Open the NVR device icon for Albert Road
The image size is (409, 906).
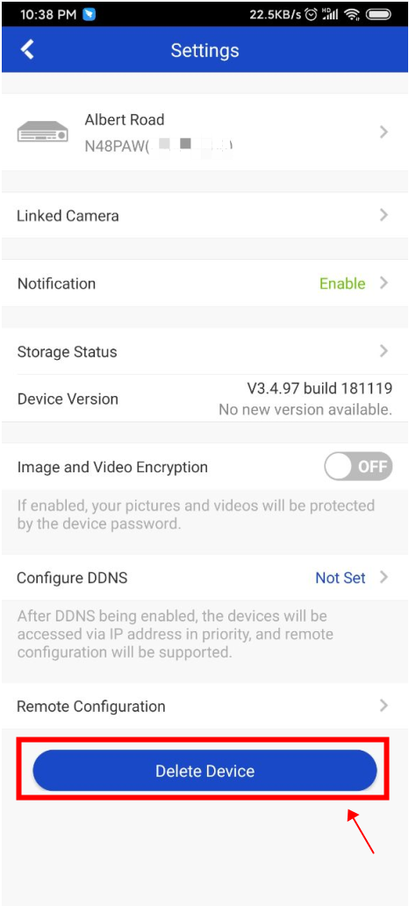(43, 133)
